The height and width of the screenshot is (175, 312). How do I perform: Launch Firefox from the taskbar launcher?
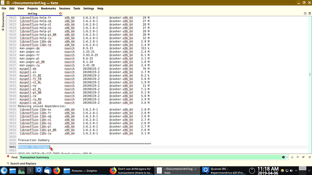(x=57, y=170)
